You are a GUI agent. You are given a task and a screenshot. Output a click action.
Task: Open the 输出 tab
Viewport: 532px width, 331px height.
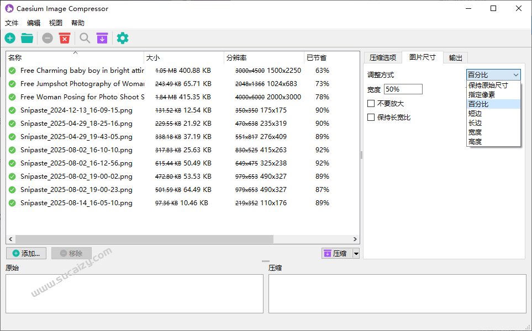tap(455, 58)
